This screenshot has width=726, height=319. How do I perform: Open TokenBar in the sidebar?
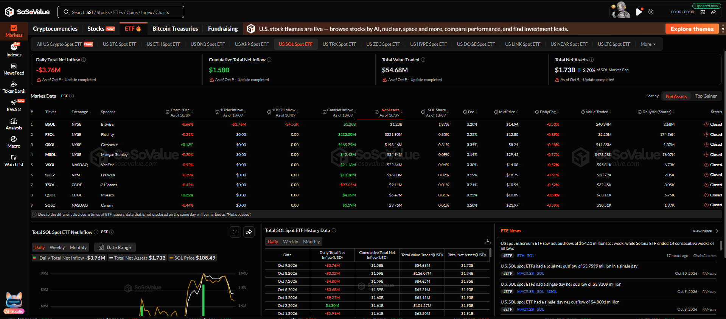(x=14, y=87)
